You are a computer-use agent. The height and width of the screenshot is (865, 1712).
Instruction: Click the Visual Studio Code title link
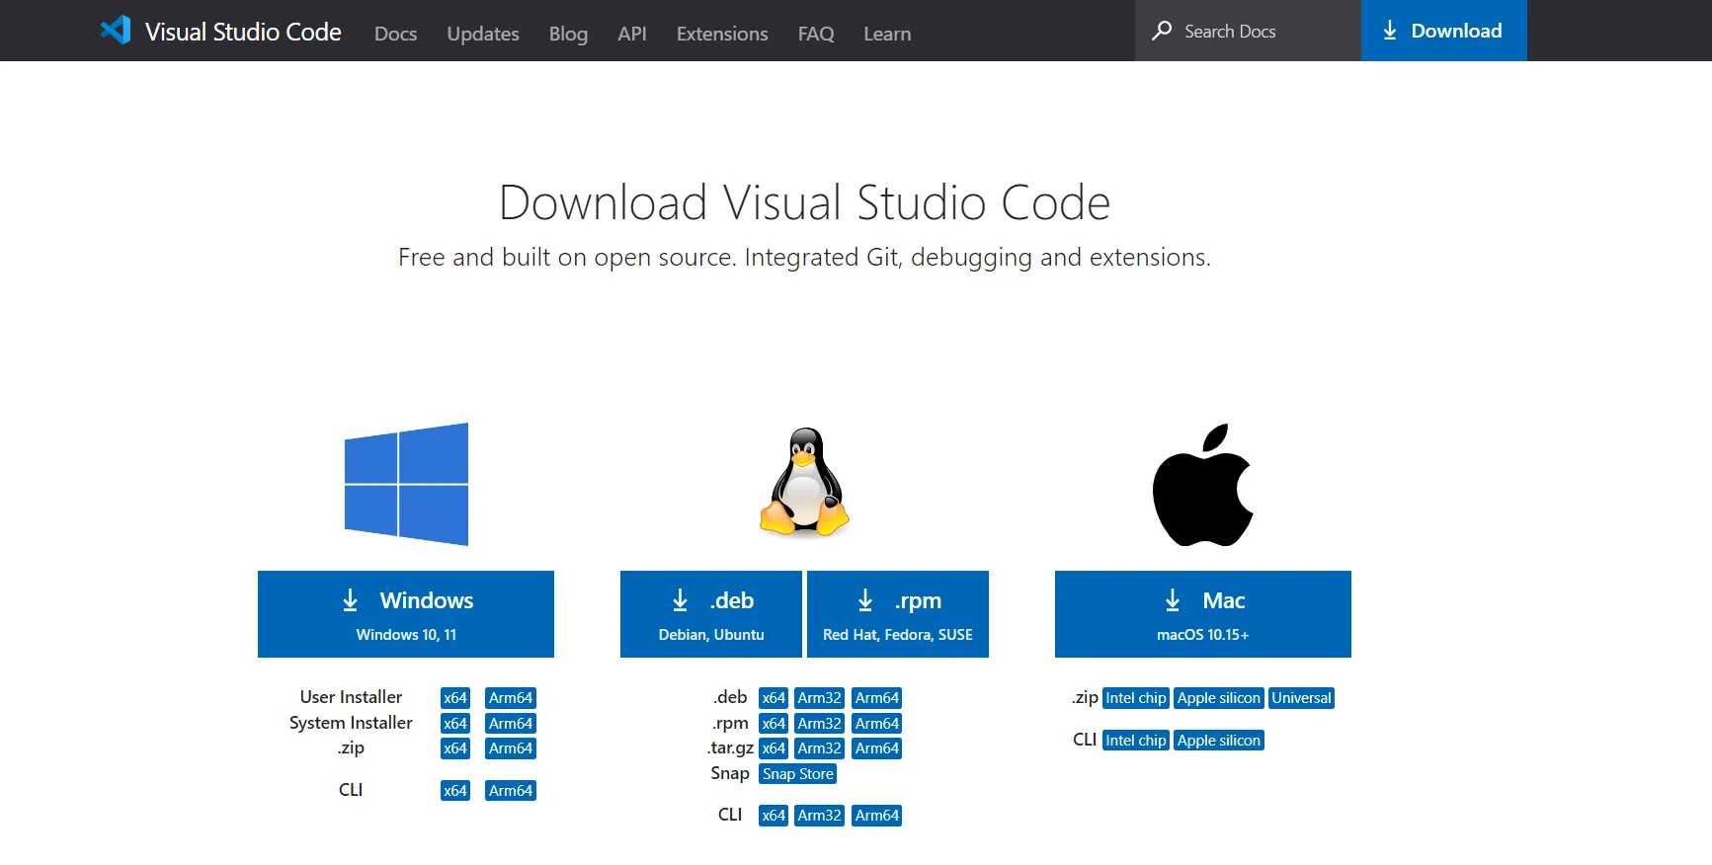pyautogui.click(x=243, y=32)
